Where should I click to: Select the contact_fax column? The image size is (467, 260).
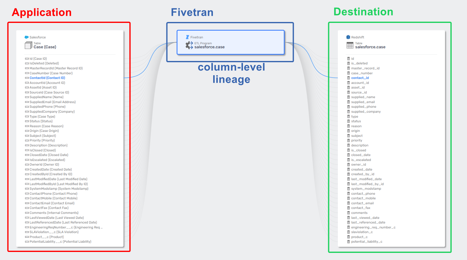point(361,208)
